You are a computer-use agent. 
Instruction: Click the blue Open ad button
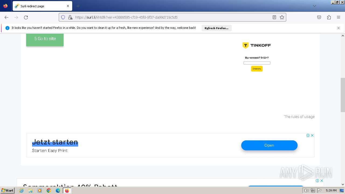point(269,145)
